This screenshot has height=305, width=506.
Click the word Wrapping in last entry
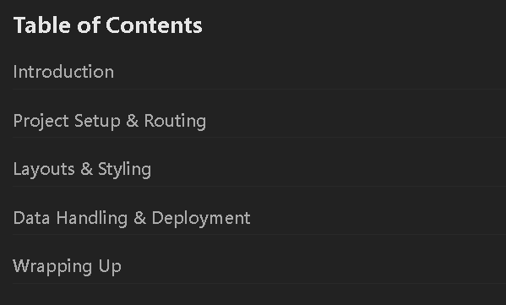point(52,267)
